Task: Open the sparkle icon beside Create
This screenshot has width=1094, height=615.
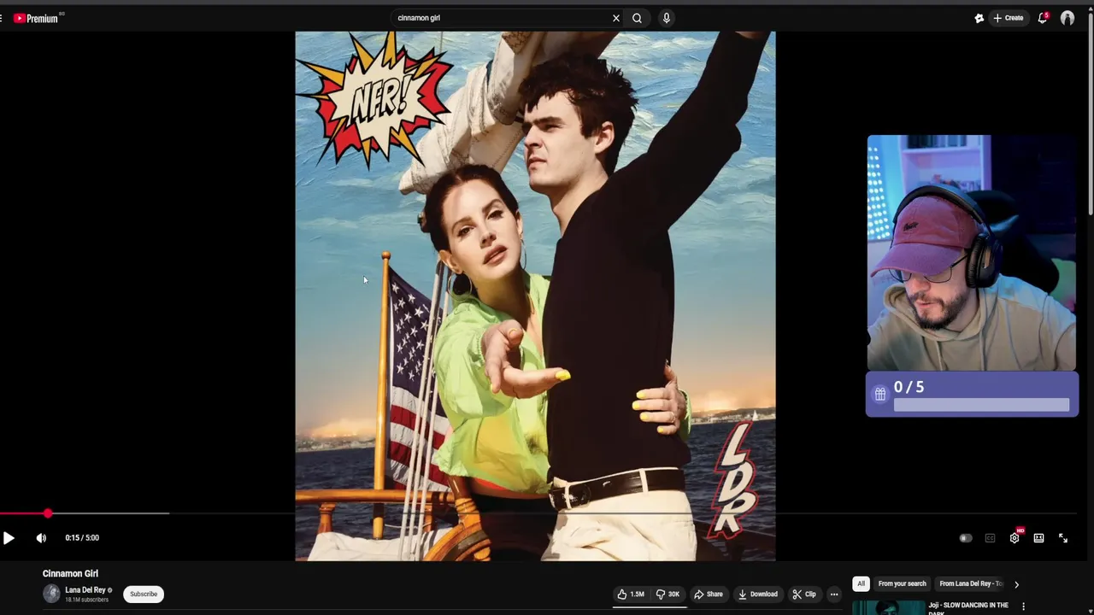Action: tap(979, 18)
